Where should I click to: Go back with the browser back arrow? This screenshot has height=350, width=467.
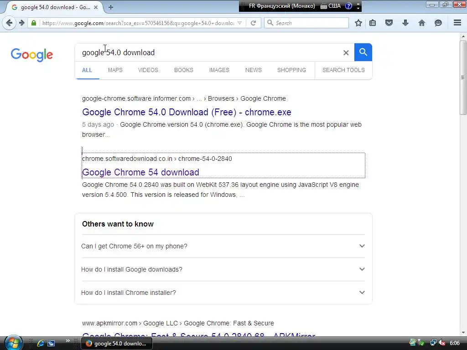[x=9, y=23]
